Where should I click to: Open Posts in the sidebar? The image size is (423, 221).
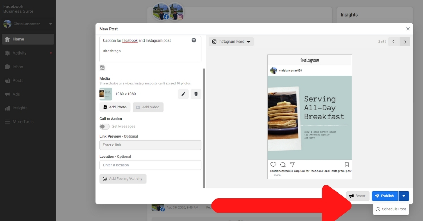[28, 80]
